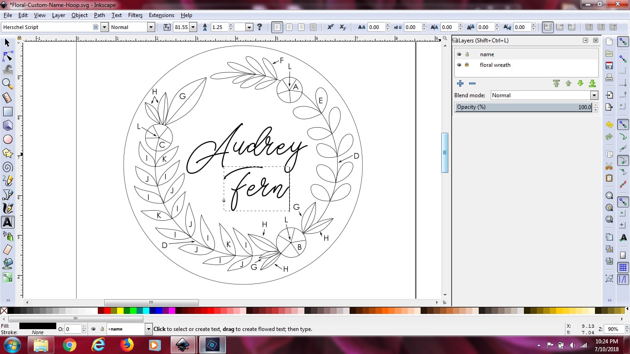Select the Measure ruler tool
The image size is (630, 354).
[7, 98]
